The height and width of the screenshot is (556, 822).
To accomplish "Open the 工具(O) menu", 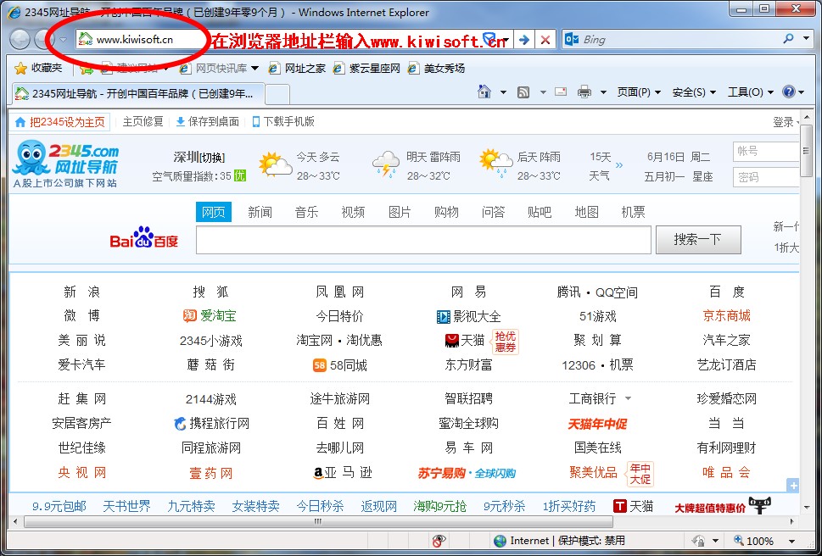I will 751,92.
